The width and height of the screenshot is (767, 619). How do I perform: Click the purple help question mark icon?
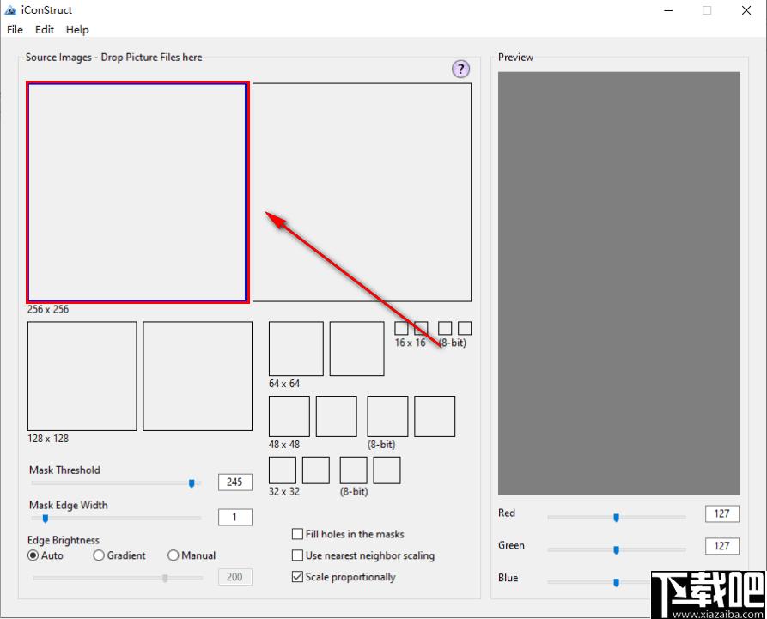pyautogui.click(x=460, y=69)
